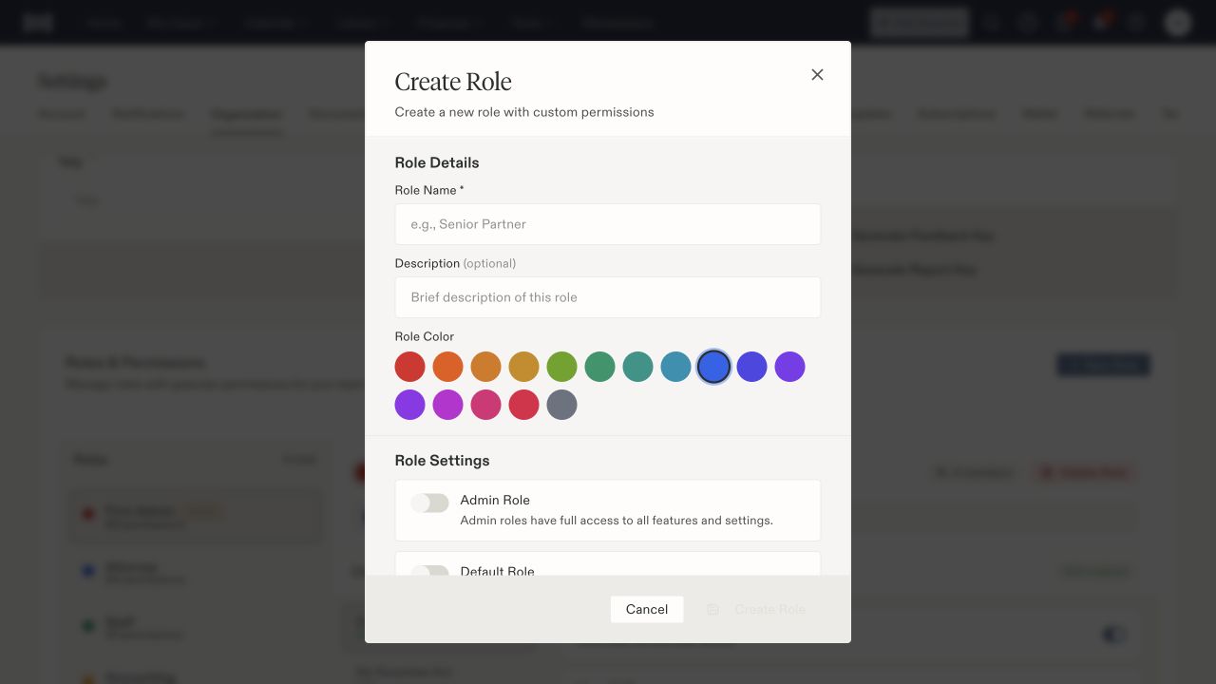This screenshot has height=684, width=1216.
Task: Click the "Role Settings" section heading
Action: coord(443,461)
